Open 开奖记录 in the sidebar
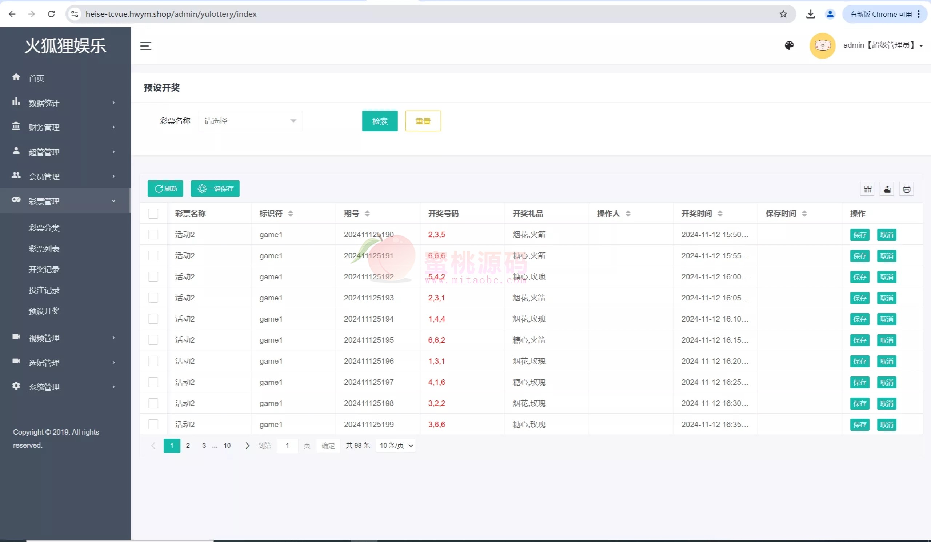Viewport: 931px width, 542px height. pyautogui.click(x=44, y=269)
